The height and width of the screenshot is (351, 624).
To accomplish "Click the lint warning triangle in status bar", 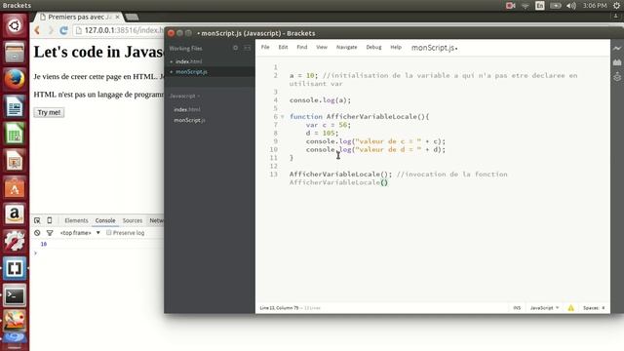I will [570, 308].
